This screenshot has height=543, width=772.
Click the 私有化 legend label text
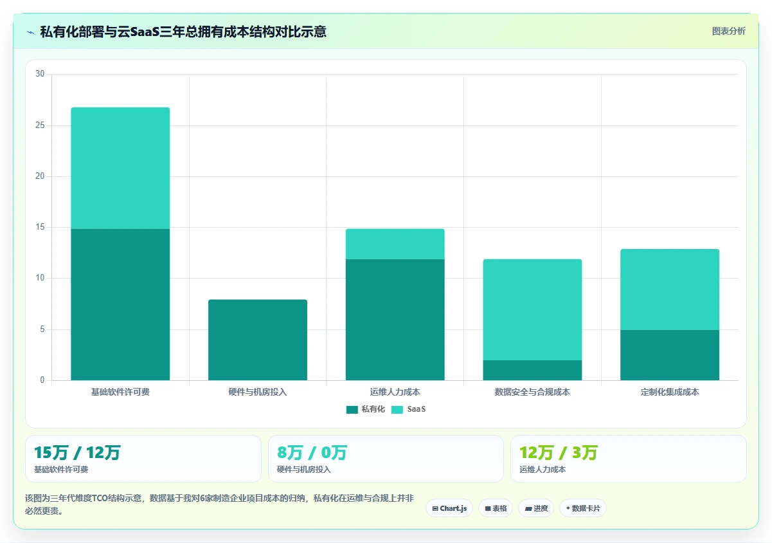coord(373,409)
